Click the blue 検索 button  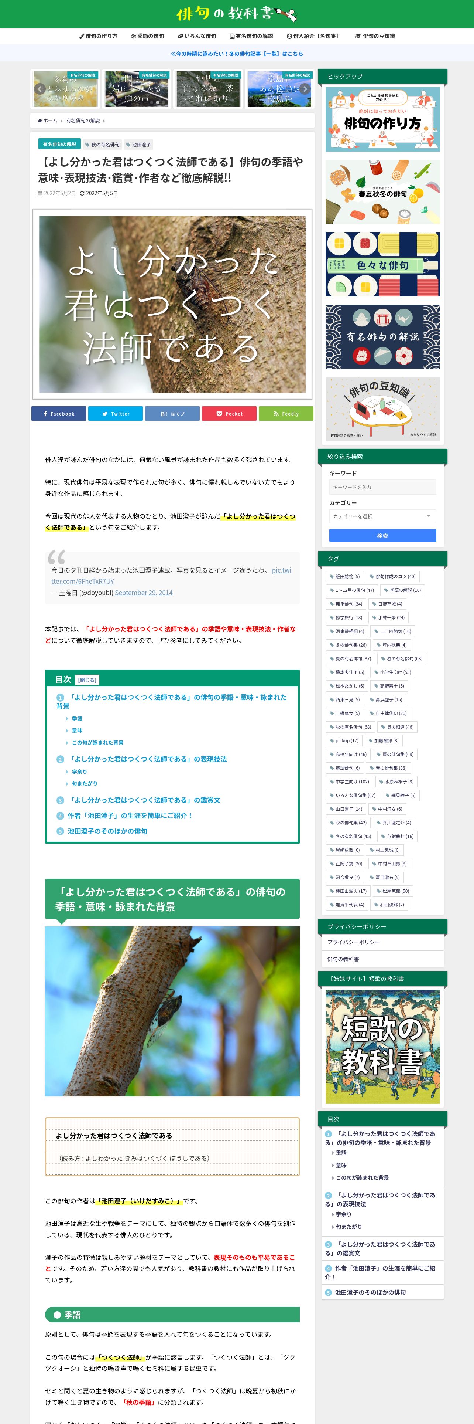pos(382,536)
